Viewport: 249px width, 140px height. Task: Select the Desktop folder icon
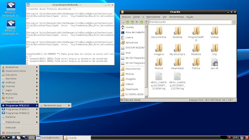pos(177,32)
